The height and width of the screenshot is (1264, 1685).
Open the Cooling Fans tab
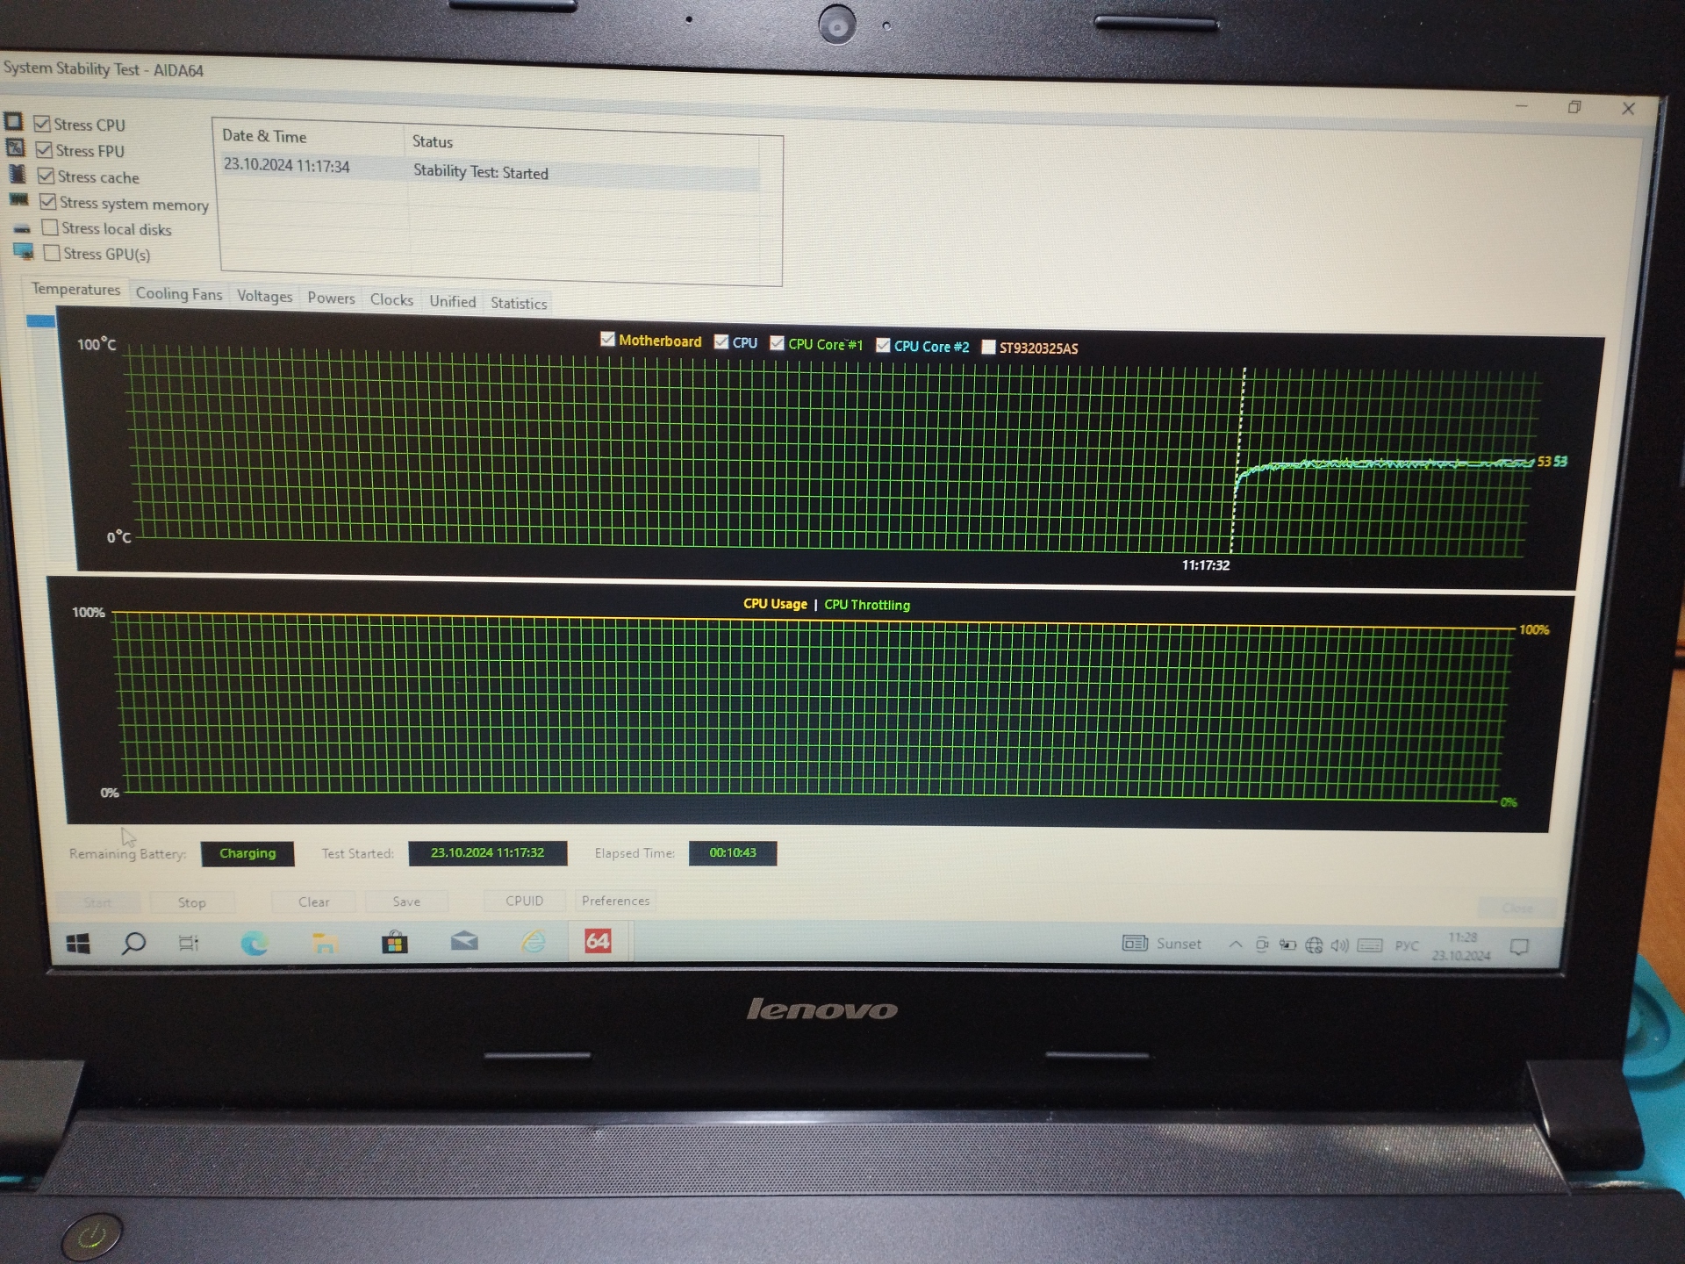179,294
